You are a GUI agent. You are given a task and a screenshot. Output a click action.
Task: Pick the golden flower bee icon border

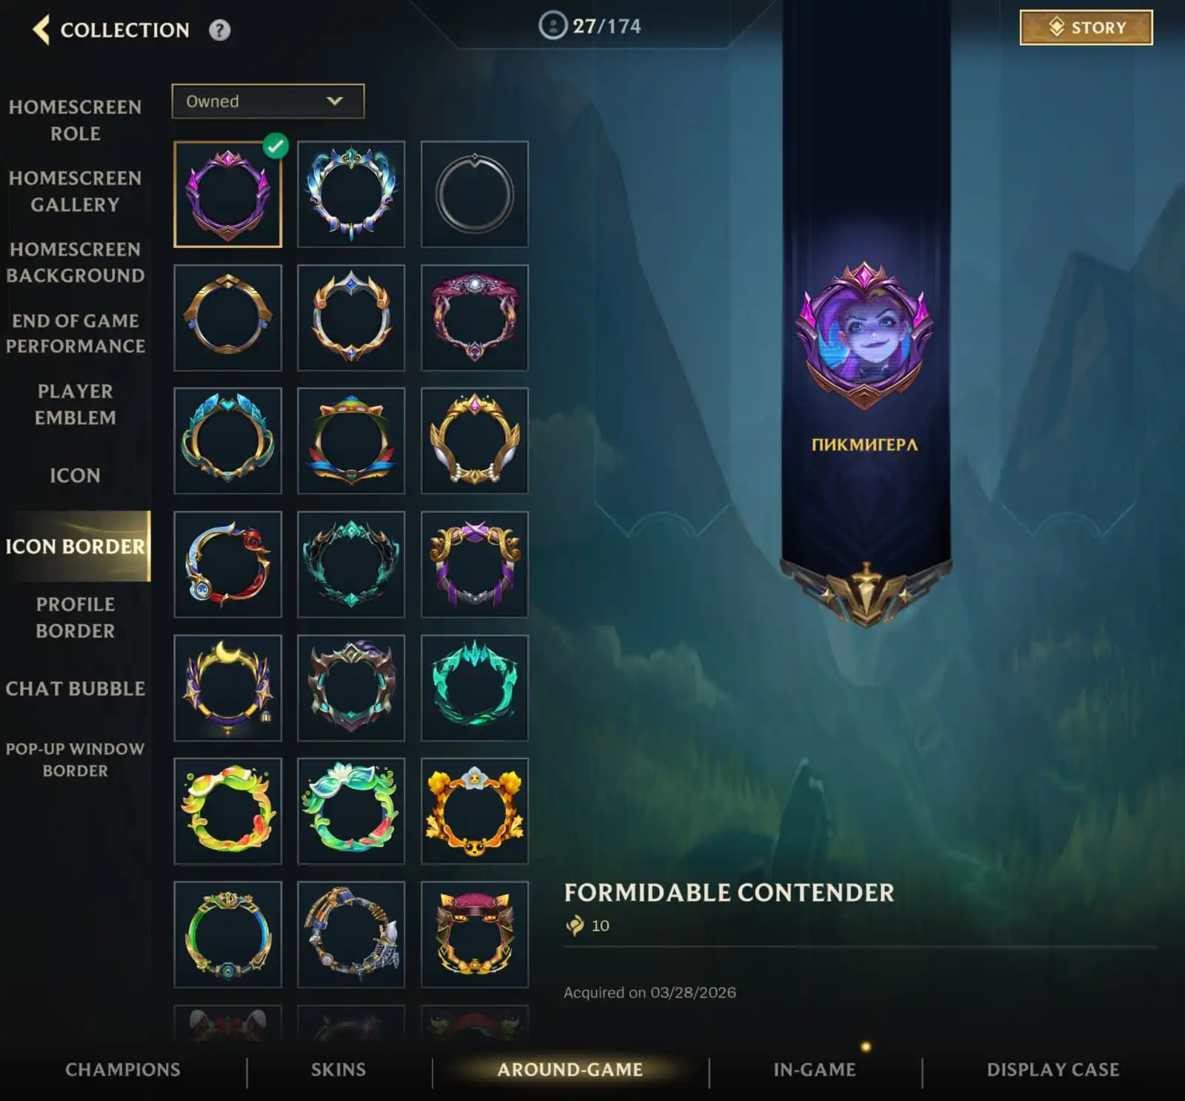475,811
